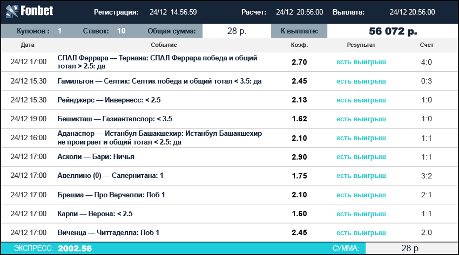The height and width of the screenshot is (255, 459).
Task: Click coefficient 1.62 of the Бешикташ row
Action: [299, 119]
